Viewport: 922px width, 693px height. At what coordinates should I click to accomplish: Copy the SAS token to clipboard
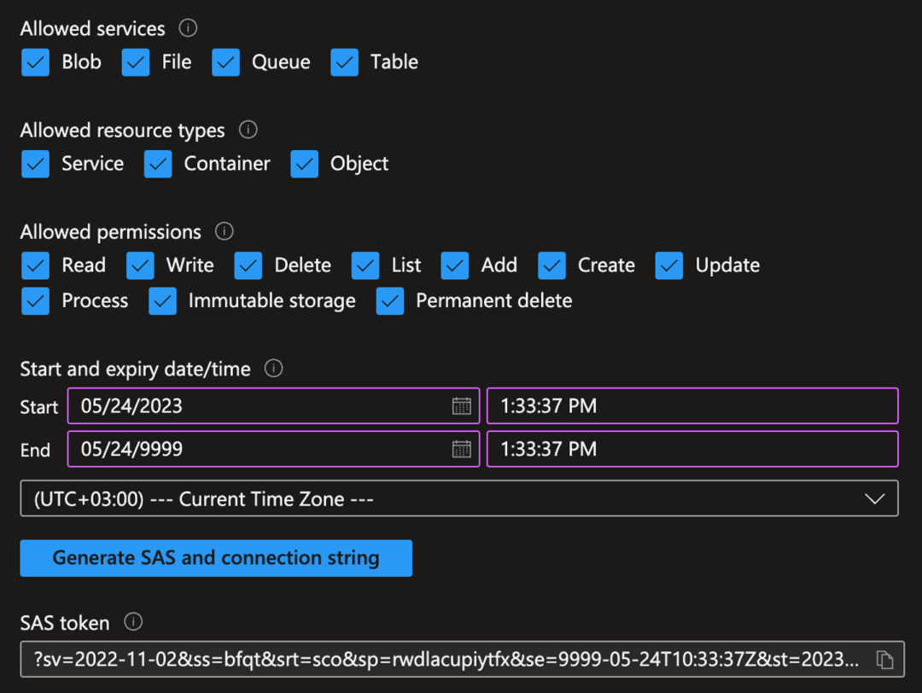pyautogui.click(x=884, y=660)
